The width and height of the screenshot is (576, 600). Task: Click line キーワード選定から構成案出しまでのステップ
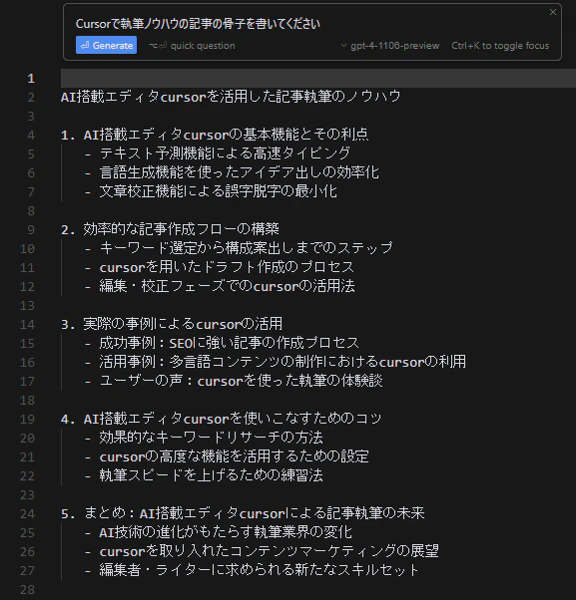pyautogui.click(x=246, y=248)
